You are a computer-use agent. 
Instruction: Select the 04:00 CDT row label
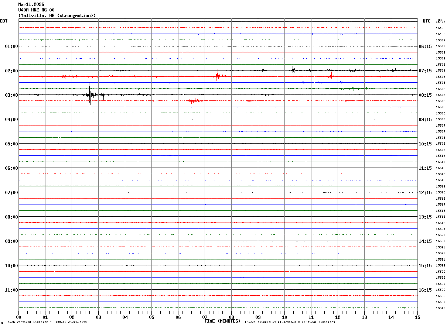point(11,120)
